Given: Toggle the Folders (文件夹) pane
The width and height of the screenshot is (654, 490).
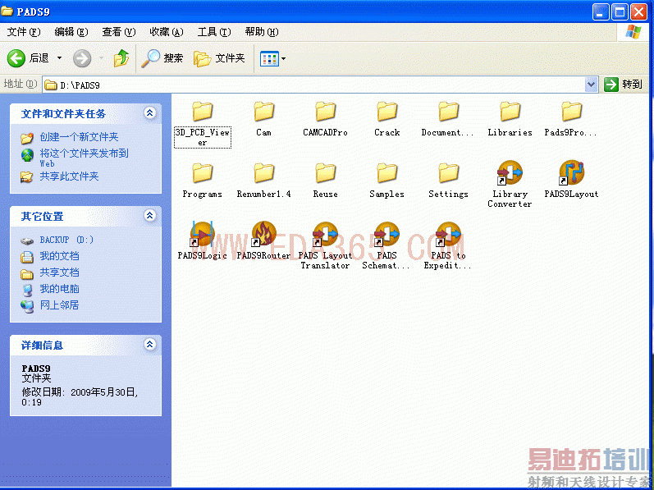Looking at the screenshot, I should pos(219,58).
